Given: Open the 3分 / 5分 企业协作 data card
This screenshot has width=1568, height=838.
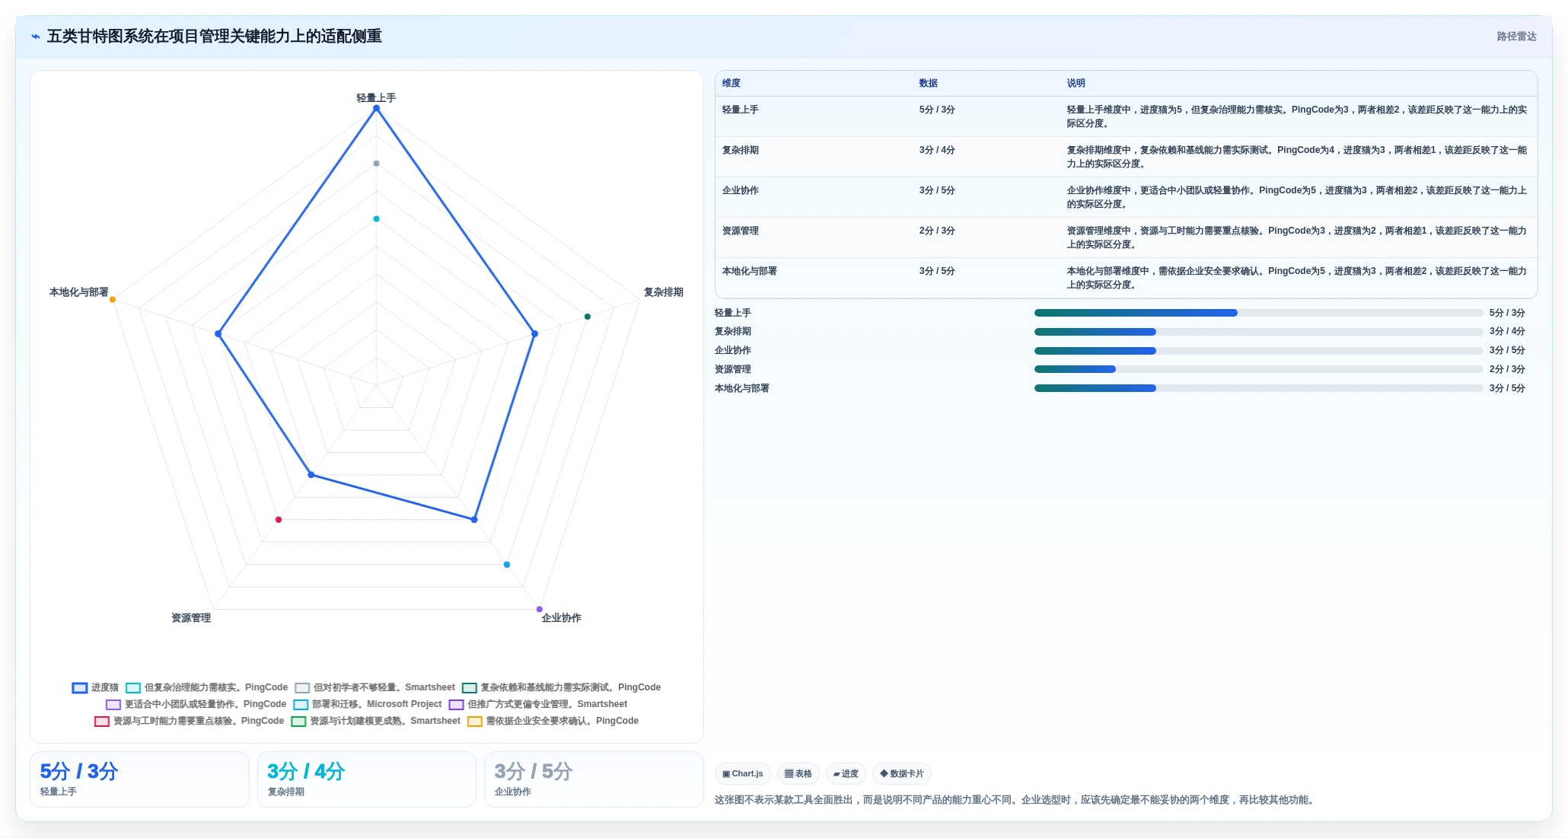Looking at the screenshot, I should coord(594,779).
